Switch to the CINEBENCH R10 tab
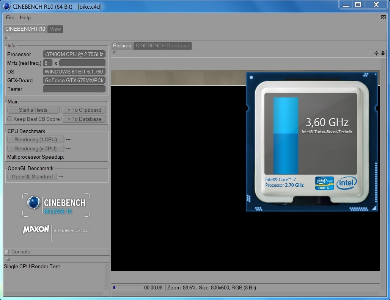Image resolution: width=390 pixels, height=300 pixels. click(25, 29)
